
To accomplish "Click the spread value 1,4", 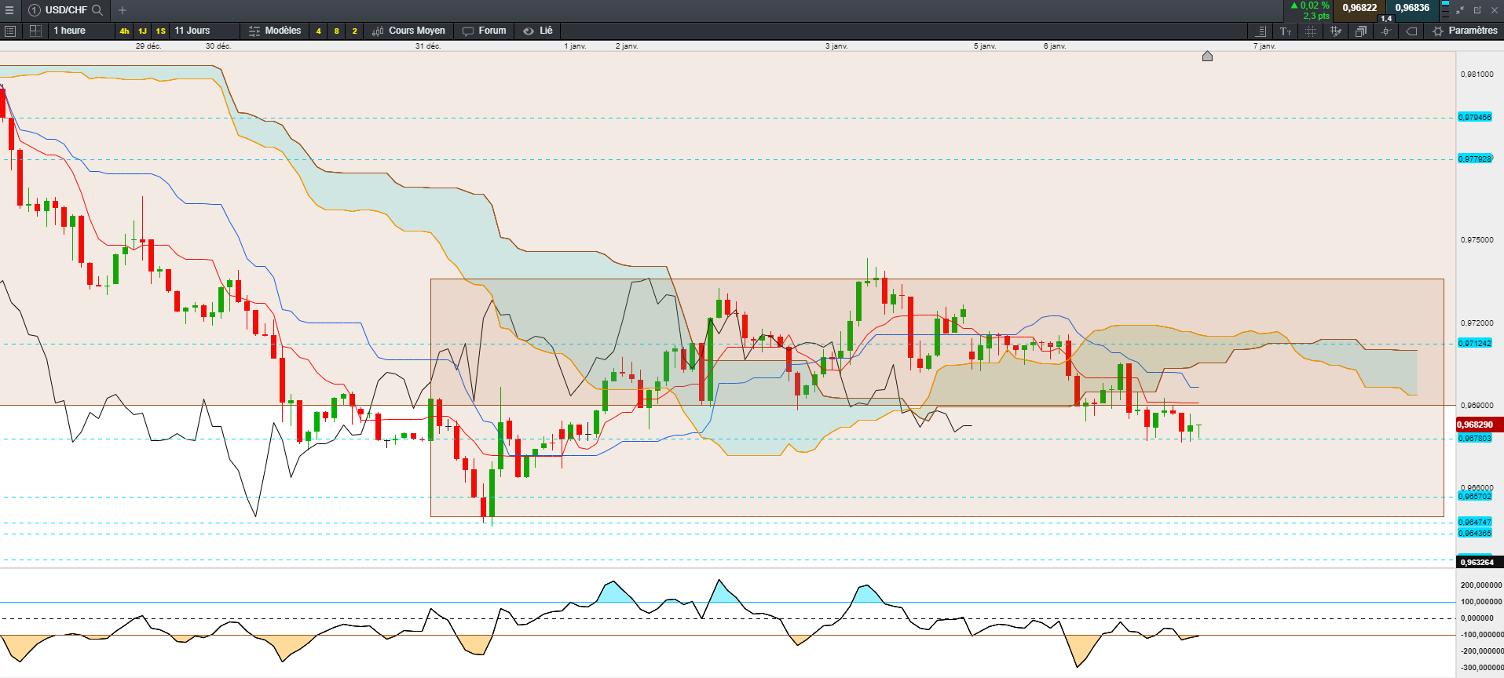I will (x=1386, y=18).
